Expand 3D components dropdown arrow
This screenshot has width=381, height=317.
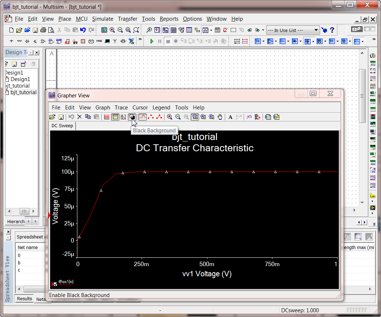[x=263, y=41]
